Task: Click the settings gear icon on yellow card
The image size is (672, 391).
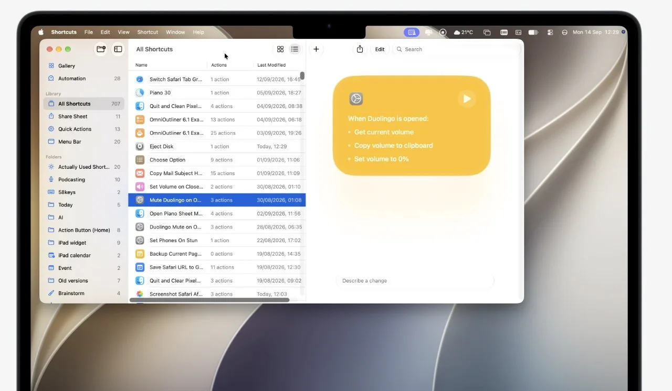Action: click(356, 99)
